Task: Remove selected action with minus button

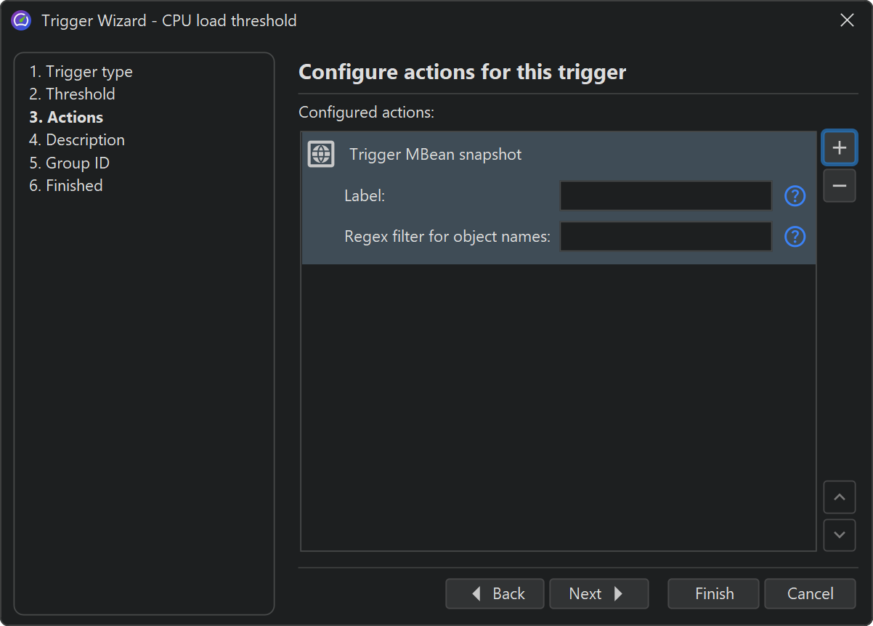Action: tap(840, 186)
